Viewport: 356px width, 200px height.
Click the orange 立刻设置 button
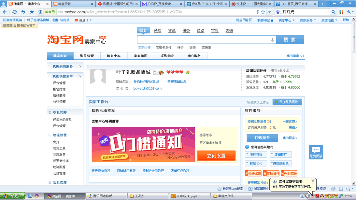pyautogui.click(x=216, y=156)
